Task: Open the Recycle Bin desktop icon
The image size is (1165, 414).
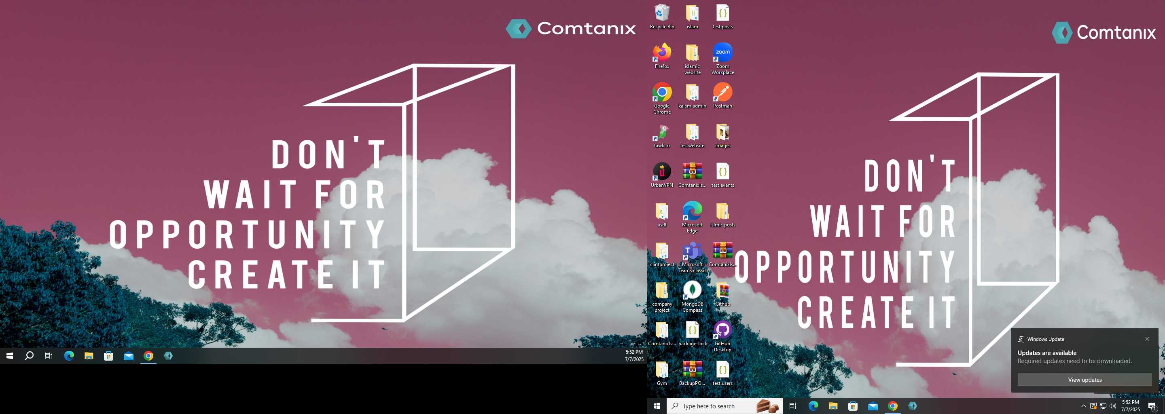Action: point(662,17)
